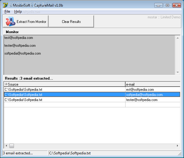Click Monitor scrollbar down arrow
The image size is (184, 158).
[x=178, y=72]
